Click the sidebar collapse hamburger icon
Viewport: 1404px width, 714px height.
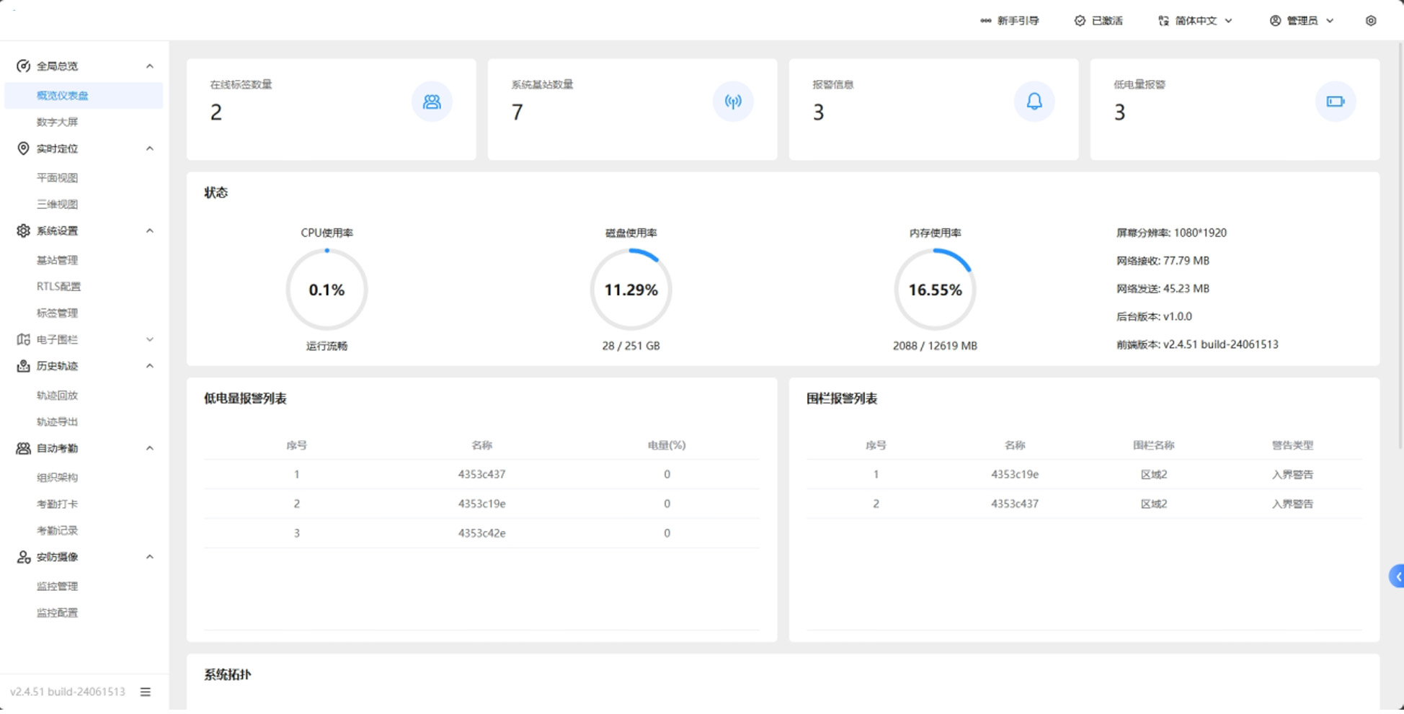point(146,692)
